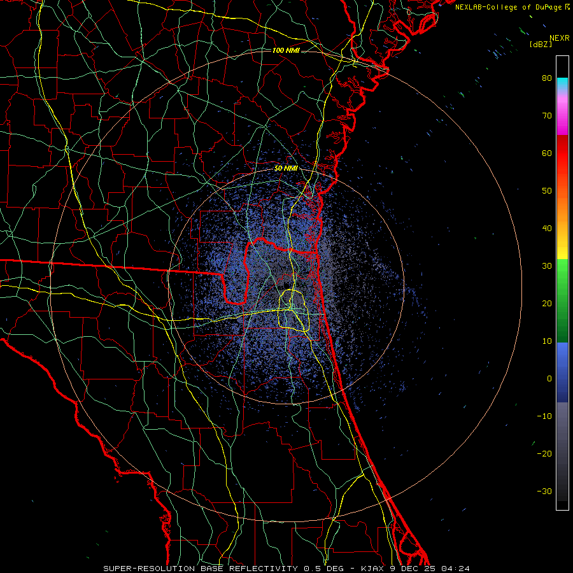Click the -20 value on the dBZ scale

tap(544, 453)
